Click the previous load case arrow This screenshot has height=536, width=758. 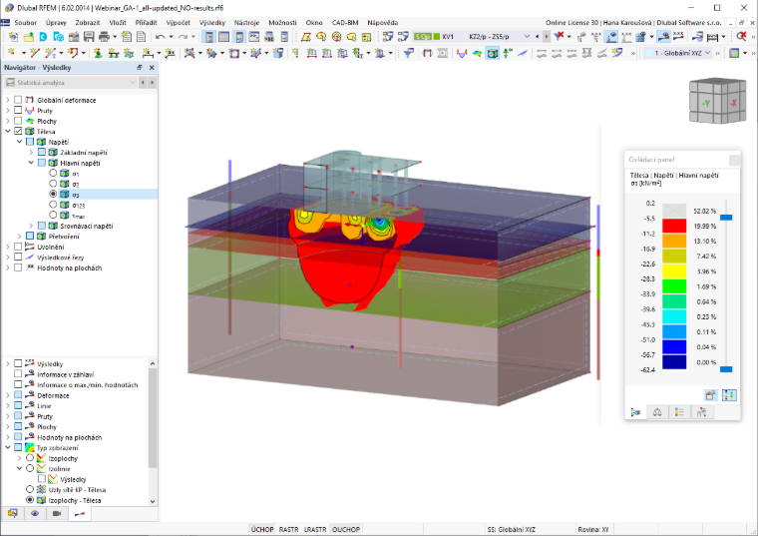pyautogui.click(x=537, y=36)
